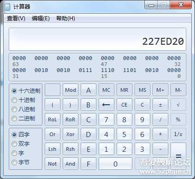The width and height of the screenshot is (195, 179).
Task: Click the plus-minus sign key
Action: (x=160, y=105)
